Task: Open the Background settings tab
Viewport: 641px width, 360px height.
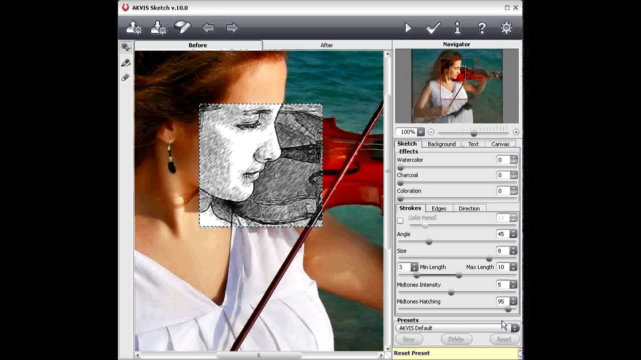Action: pos(441,144)
